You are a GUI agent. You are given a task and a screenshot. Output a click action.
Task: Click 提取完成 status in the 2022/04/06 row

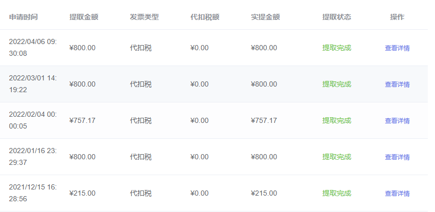[x=337, y=48]
